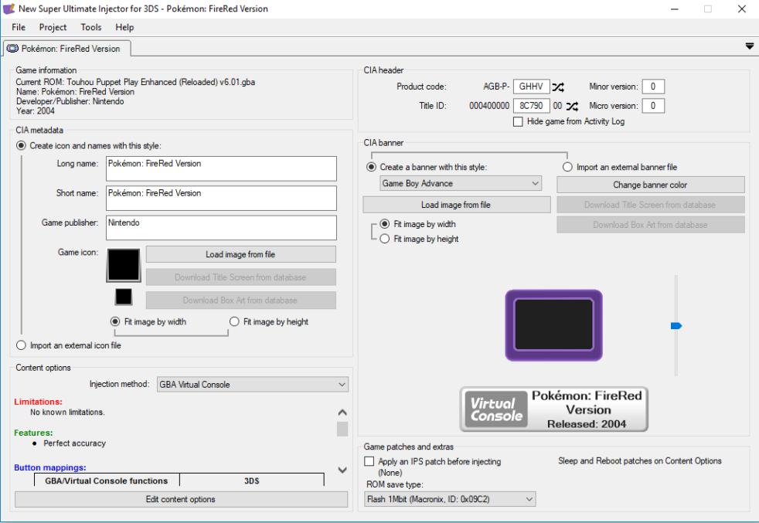Select Import an external banner file
Screen dimensions: 759x523
point(568,167)
